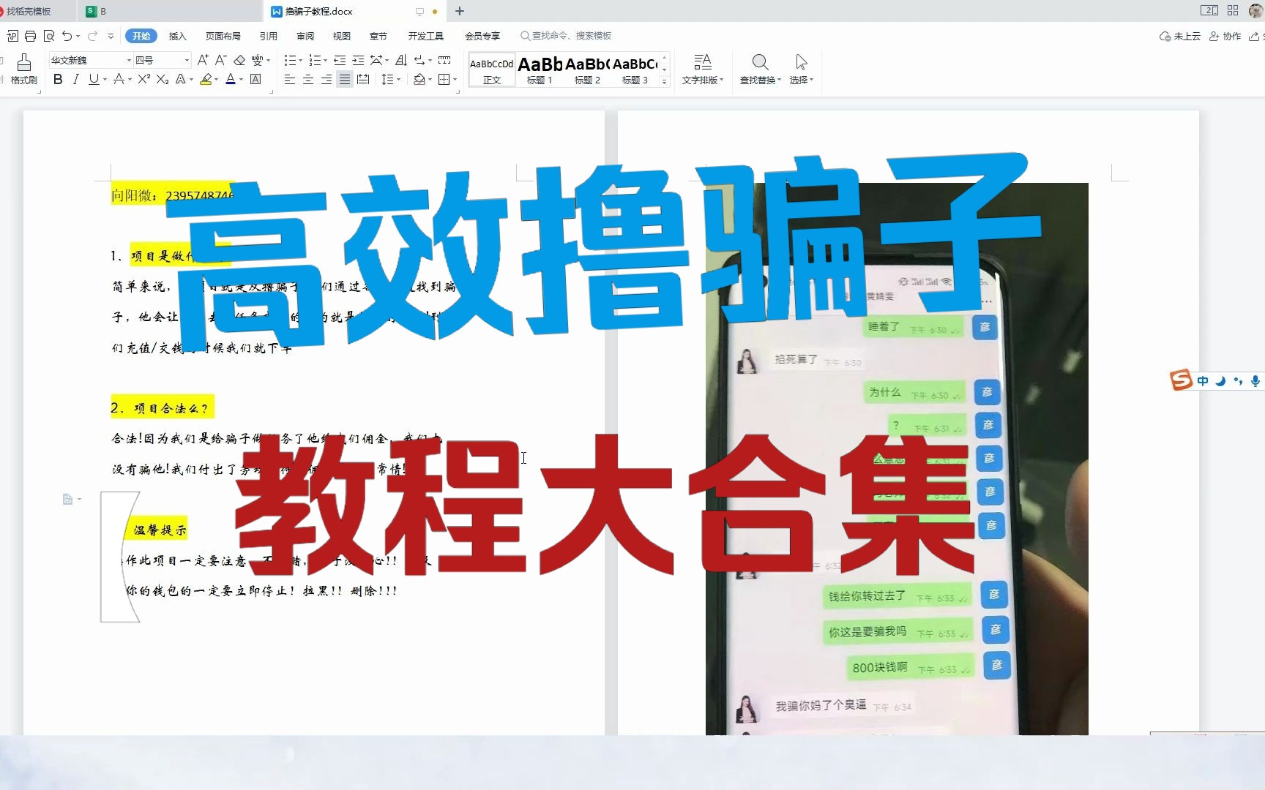Open the 选择 selection tool menu
Screen dimensions: 1265x790
[x=802, y=69]
